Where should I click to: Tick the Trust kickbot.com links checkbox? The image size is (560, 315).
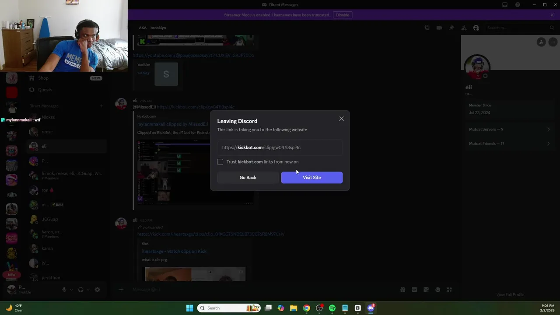click(x=220, y=162)
